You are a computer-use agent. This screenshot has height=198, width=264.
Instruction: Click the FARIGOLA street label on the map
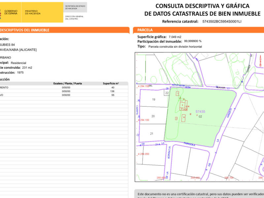click(189, 144)
